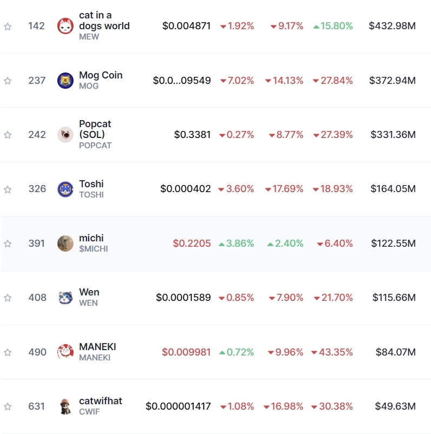This screenshot has height=434, width=431.
Task: Toggle the watchlist star for Mog Coin
Action: click(x=8, y=81)
